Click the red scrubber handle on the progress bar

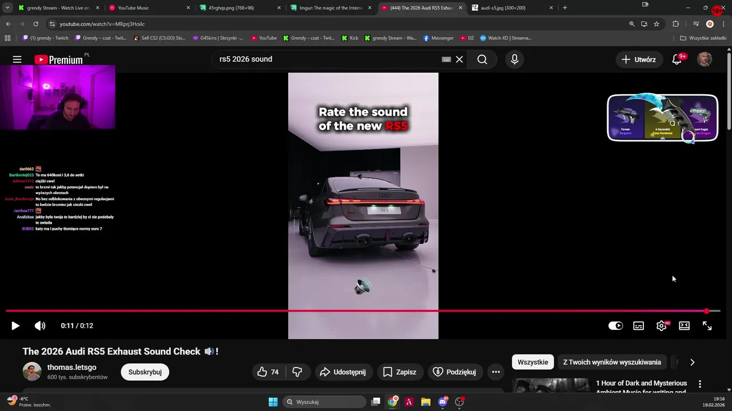pyautogui.click(x=707, y=311)
